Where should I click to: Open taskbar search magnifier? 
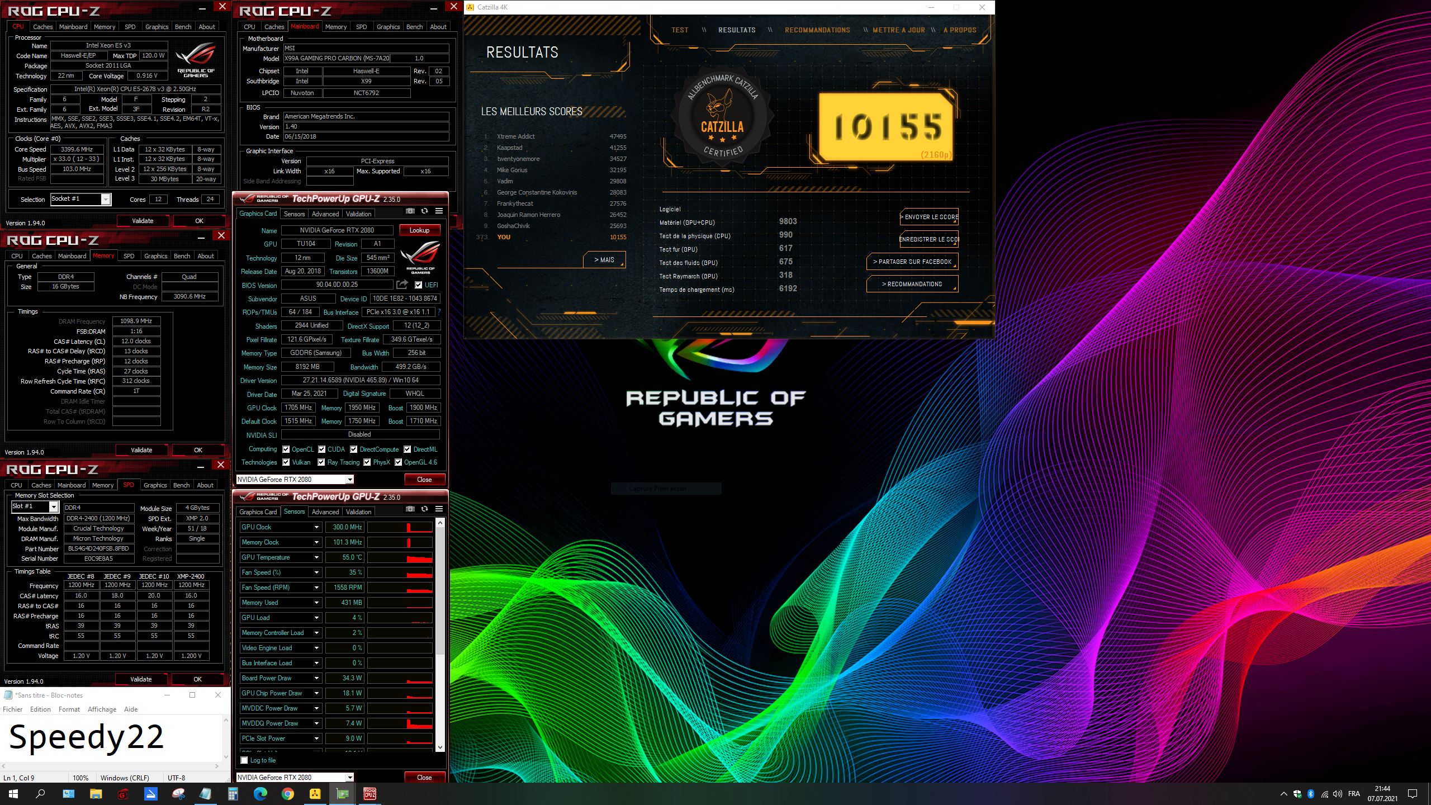(40, 794)
